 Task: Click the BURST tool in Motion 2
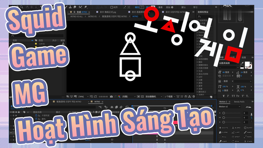(x=248, y=128)
